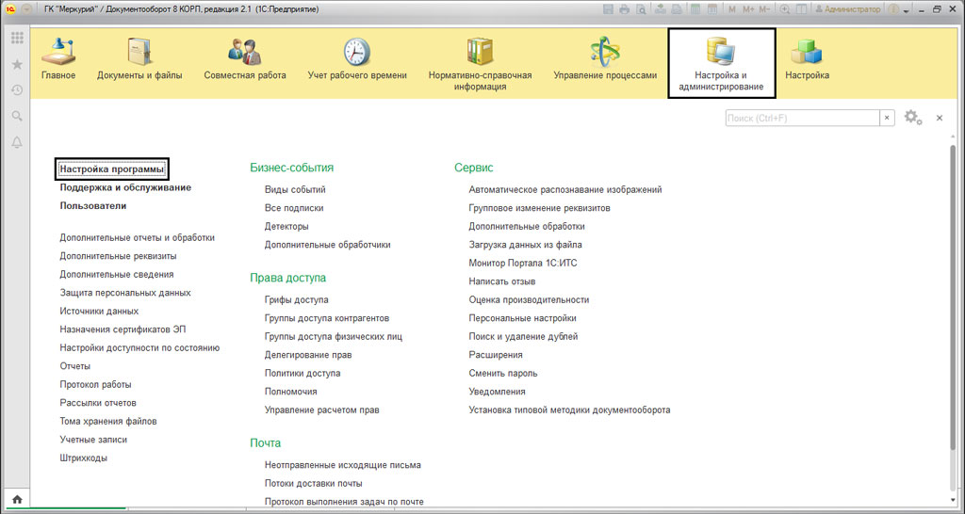
Task: Open menu settings gear icon near search
Action: coord(912,118)
